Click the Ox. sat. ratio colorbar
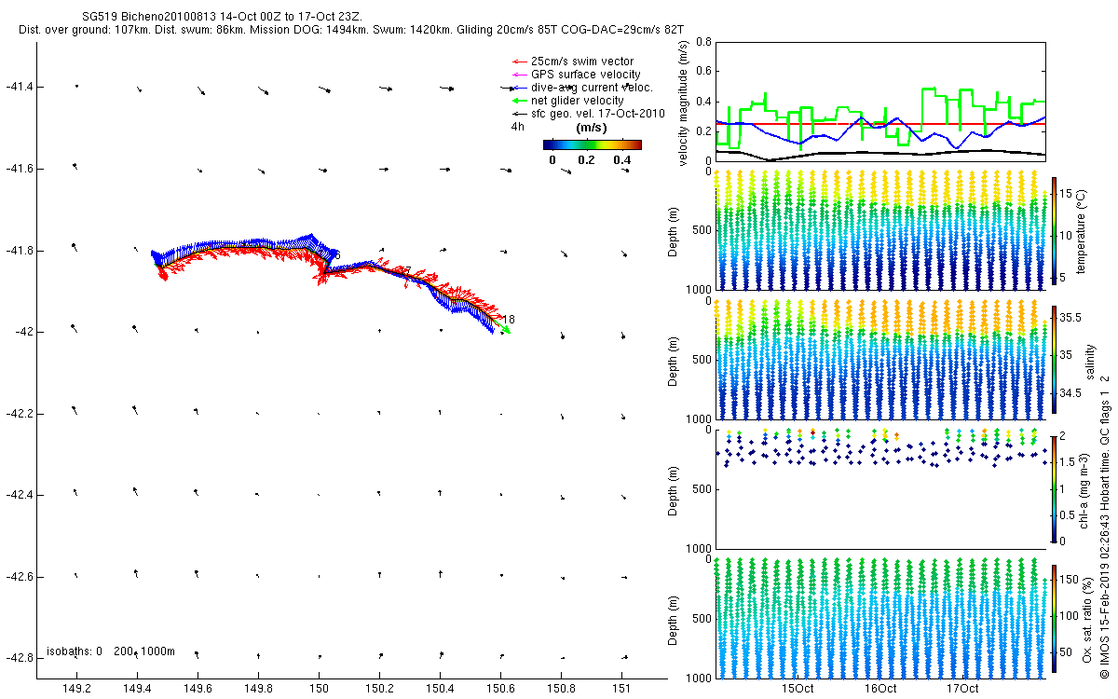1118x699 pixels. (1055, 618)
